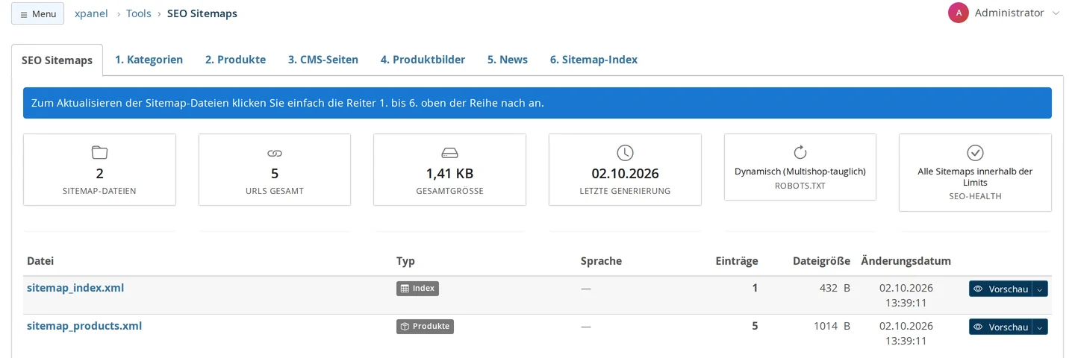
Task: Click the Administrator avatar icon
Action: point(958,13)
